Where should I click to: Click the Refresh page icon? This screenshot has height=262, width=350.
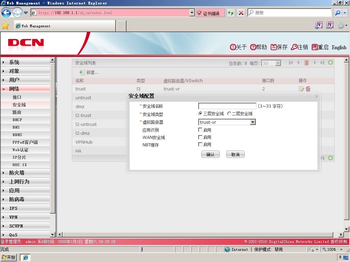tap(231, 13)
